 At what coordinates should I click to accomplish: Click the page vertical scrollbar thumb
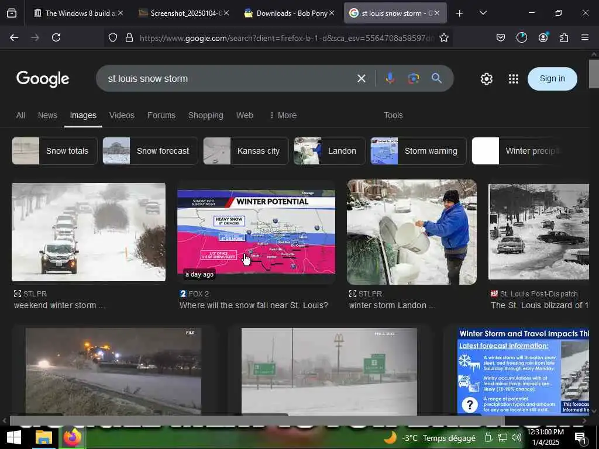click(594, 74)
